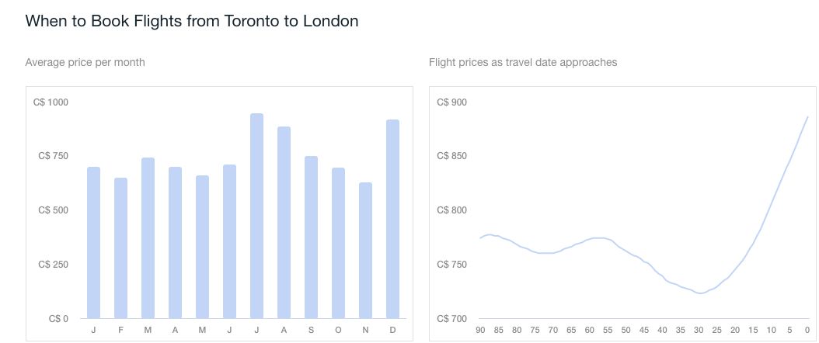Click the March average price bar
The height and width of the screenshot is (343, 819).
pyautogui.click(x=148, y=238)
